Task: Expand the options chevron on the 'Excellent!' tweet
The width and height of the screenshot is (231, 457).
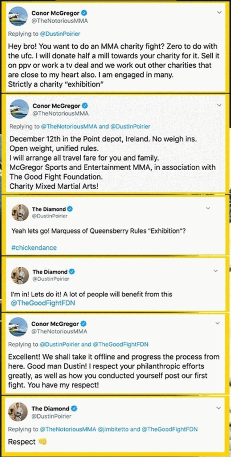Action: (218, 323)
